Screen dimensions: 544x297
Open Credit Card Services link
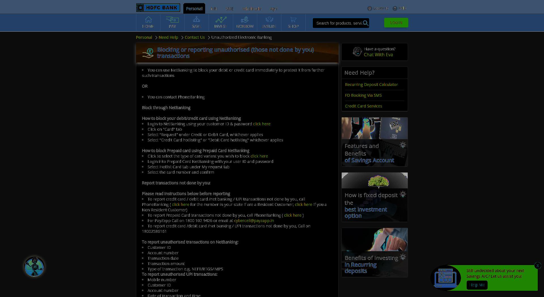point(364,106)
